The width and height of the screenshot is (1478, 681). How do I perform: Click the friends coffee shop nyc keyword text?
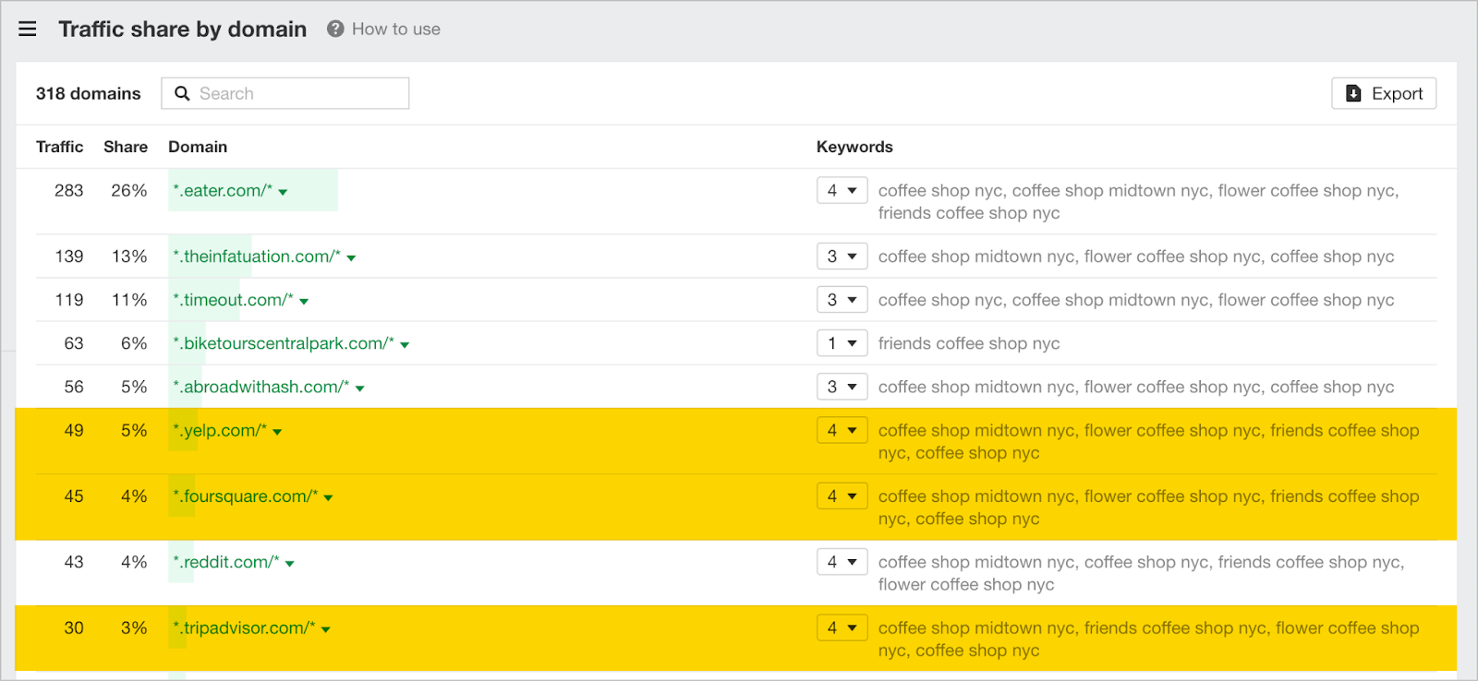pos(969,343)
